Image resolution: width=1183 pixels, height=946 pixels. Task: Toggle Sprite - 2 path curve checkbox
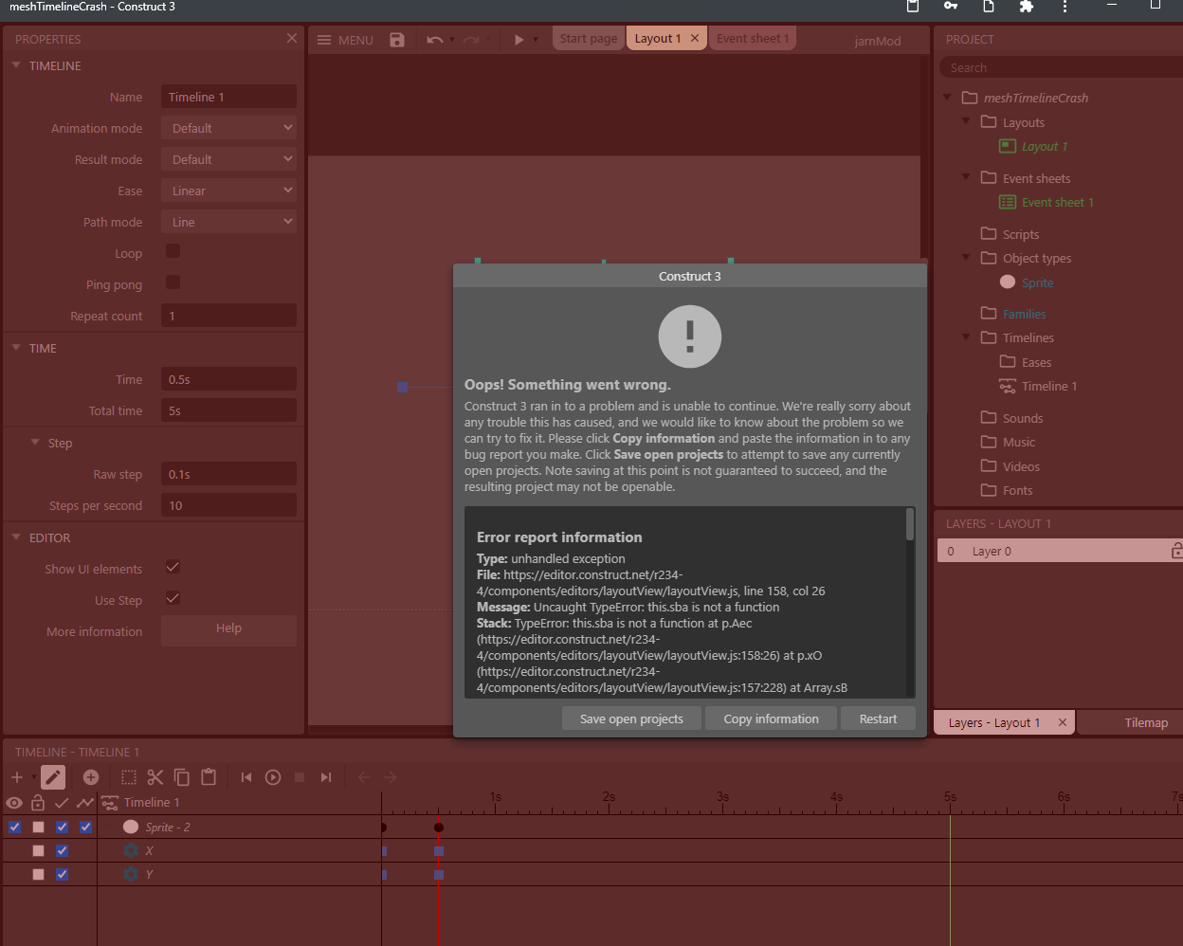(85, 827)
